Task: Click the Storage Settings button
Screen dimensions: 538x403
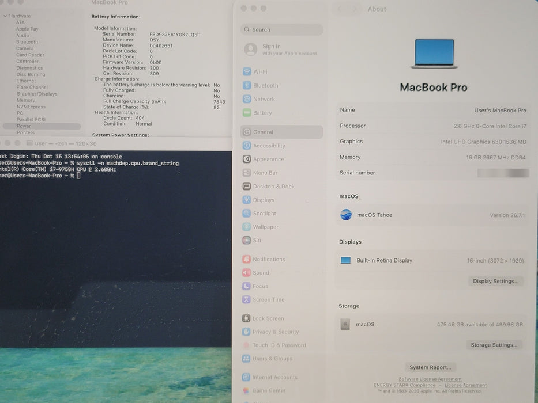Action: point(494,345)
